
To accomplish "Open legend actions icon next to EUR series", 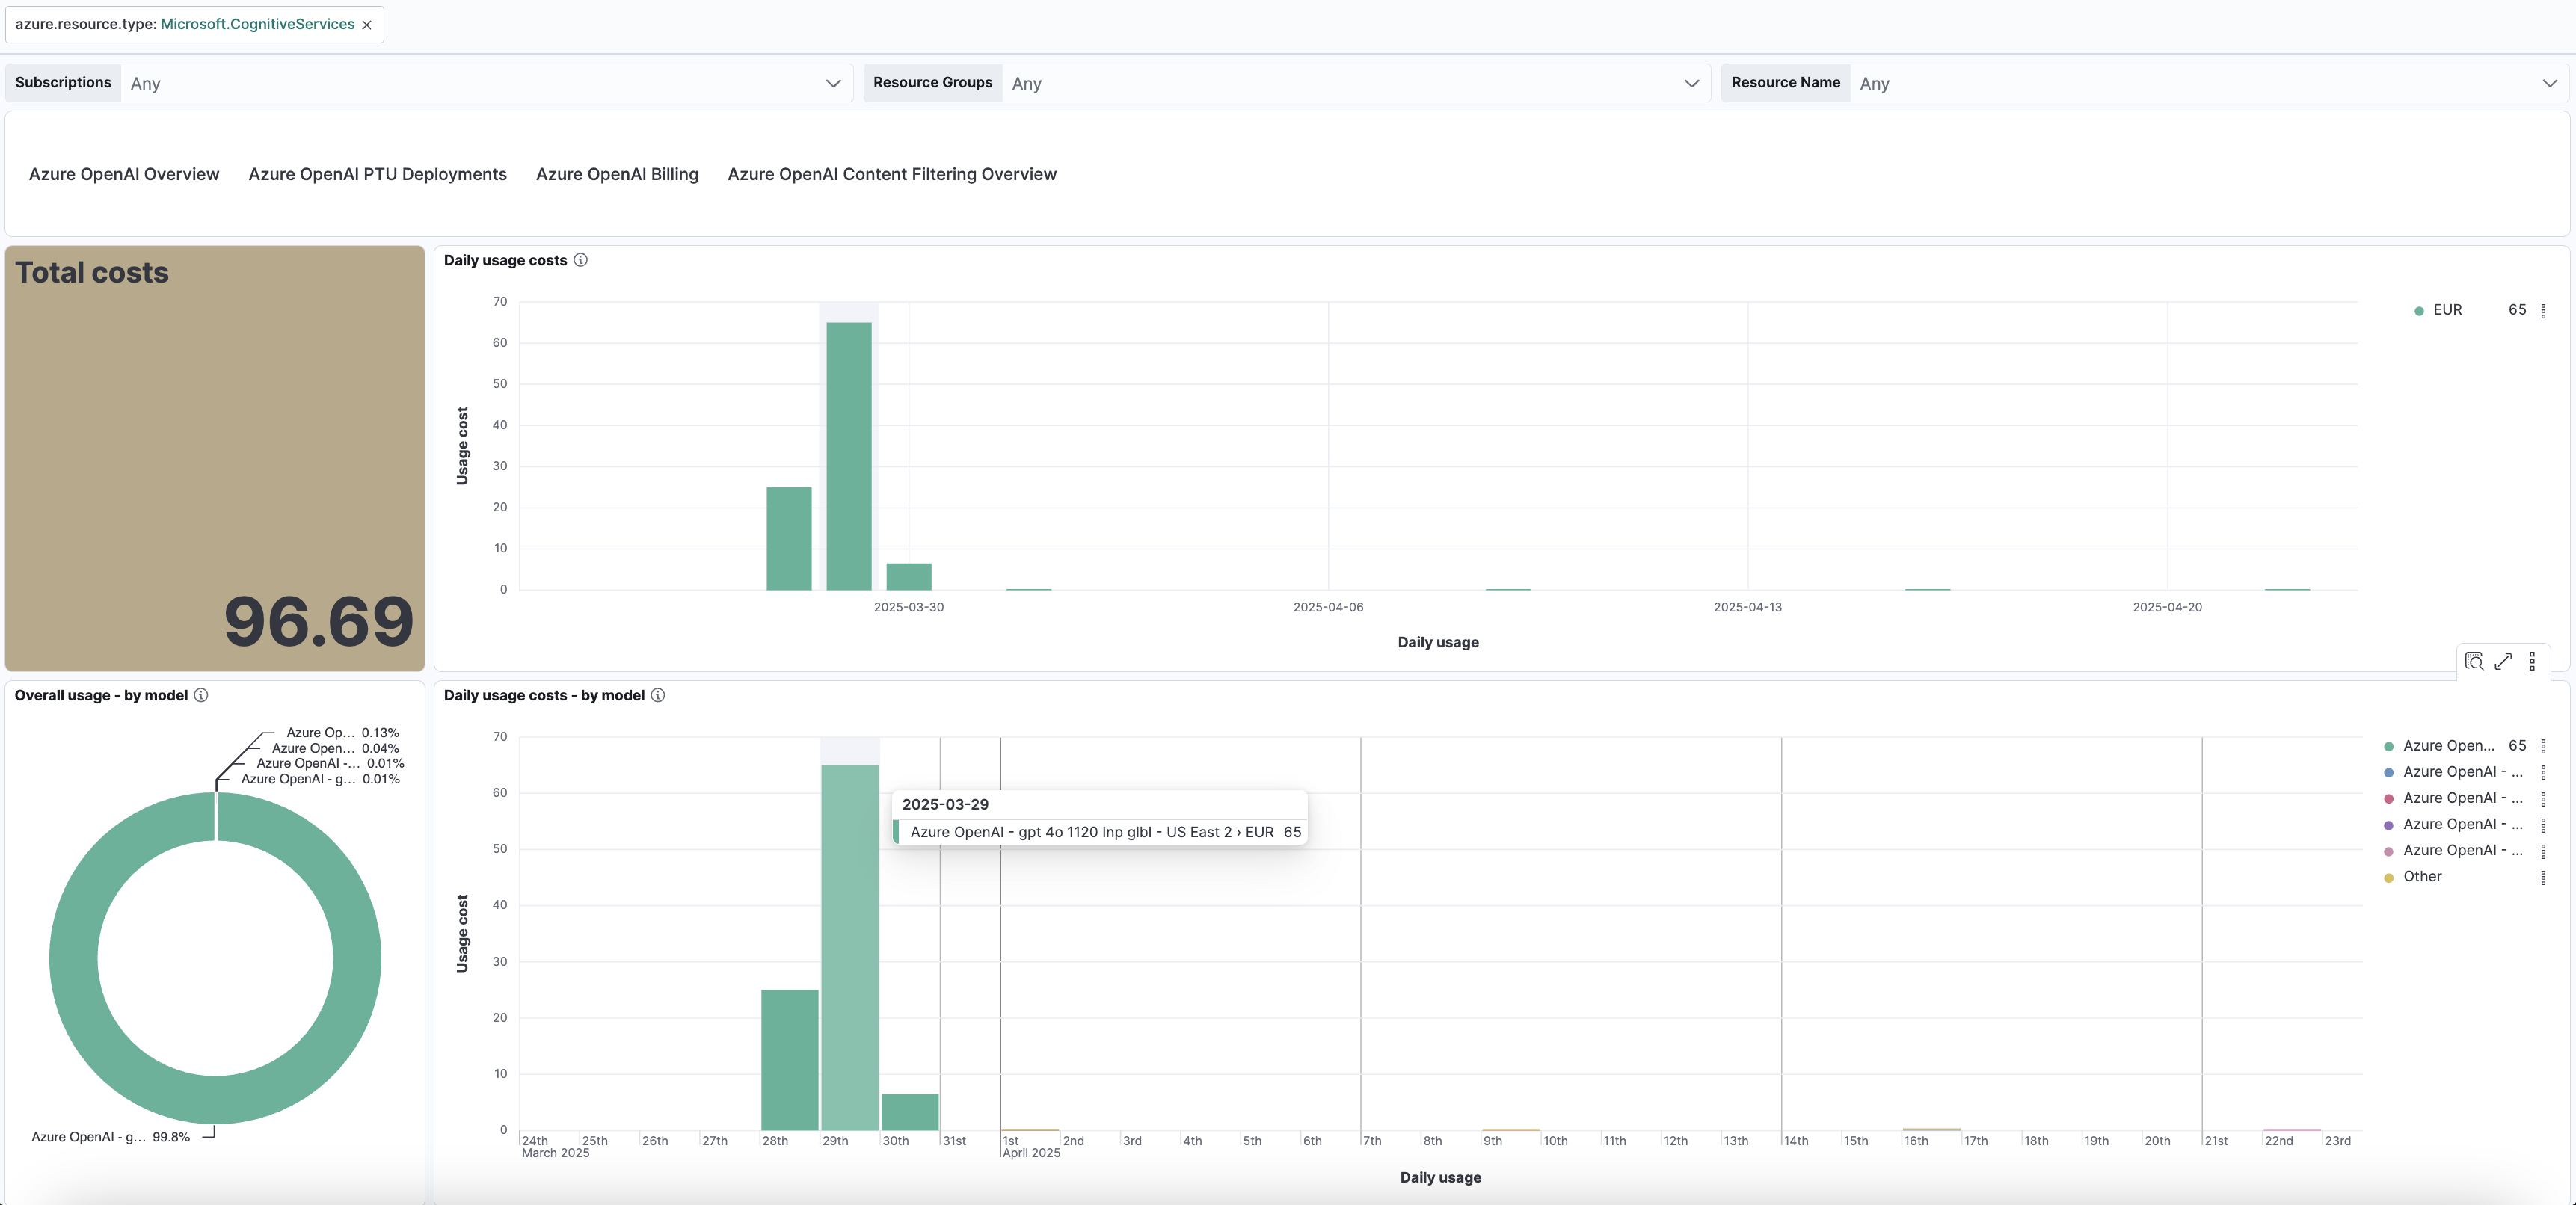I will point(2543,310).
